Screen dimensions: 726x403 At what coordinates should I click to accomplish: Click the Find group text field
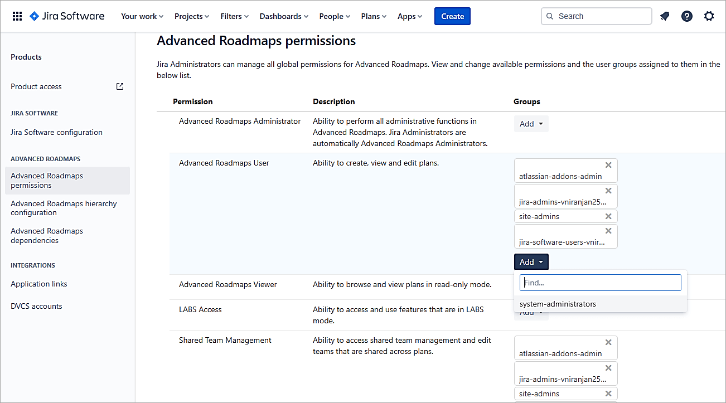(600, 283)
